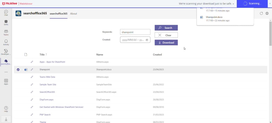Click the searchoffice365 app logo
272x123 pixels.
coord(18,14)
